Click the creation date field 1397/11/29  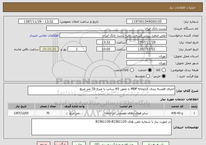tap(147, 42)
